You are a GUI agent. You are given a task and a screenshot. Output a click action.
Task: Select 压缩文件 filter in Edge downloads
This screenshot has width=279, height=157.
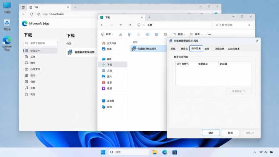point(40,69)
